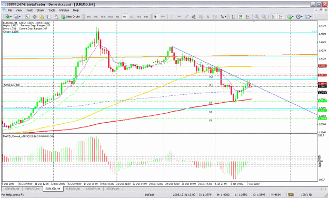
Task: Switch to the MN monthly timeframe
Action: (146, 17)
